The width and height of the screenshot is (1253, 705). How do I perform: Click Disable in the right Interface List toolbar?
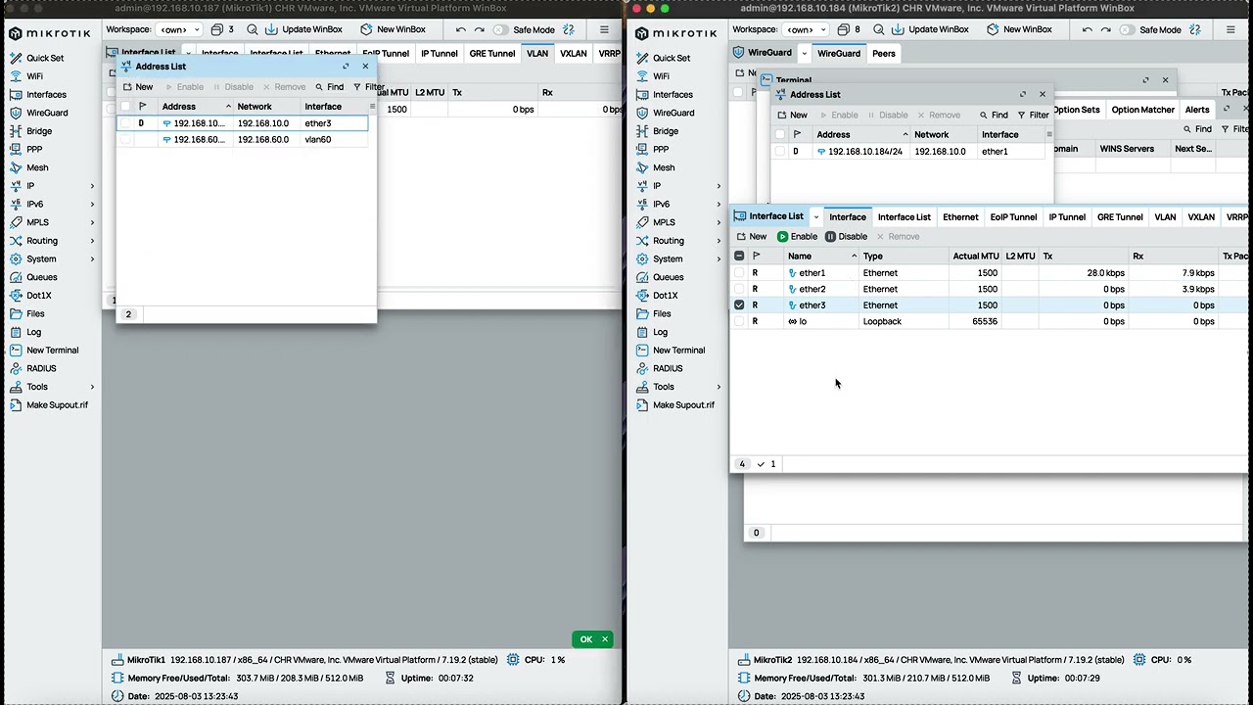[846, 237]
